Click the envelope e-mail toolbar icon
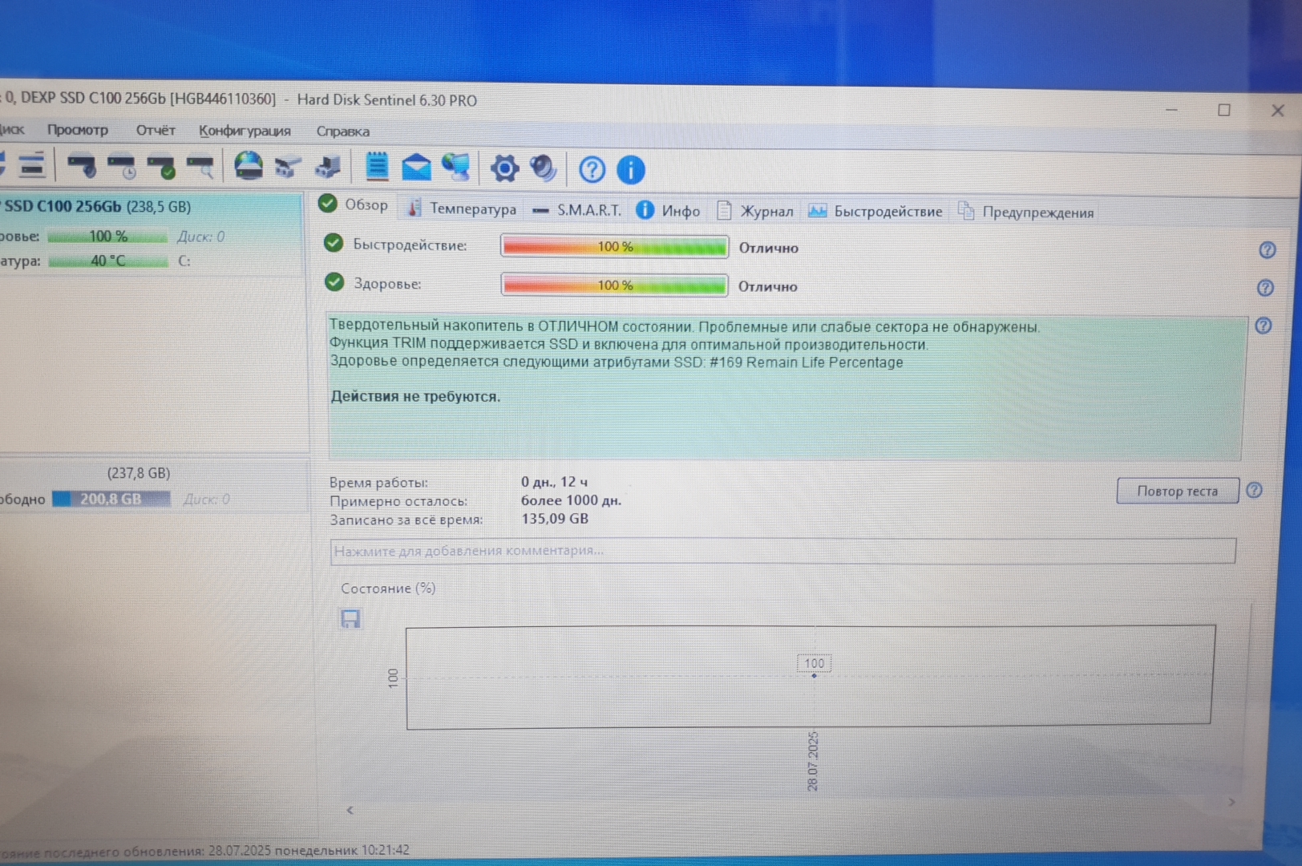1302x866 pixels. 416,168
